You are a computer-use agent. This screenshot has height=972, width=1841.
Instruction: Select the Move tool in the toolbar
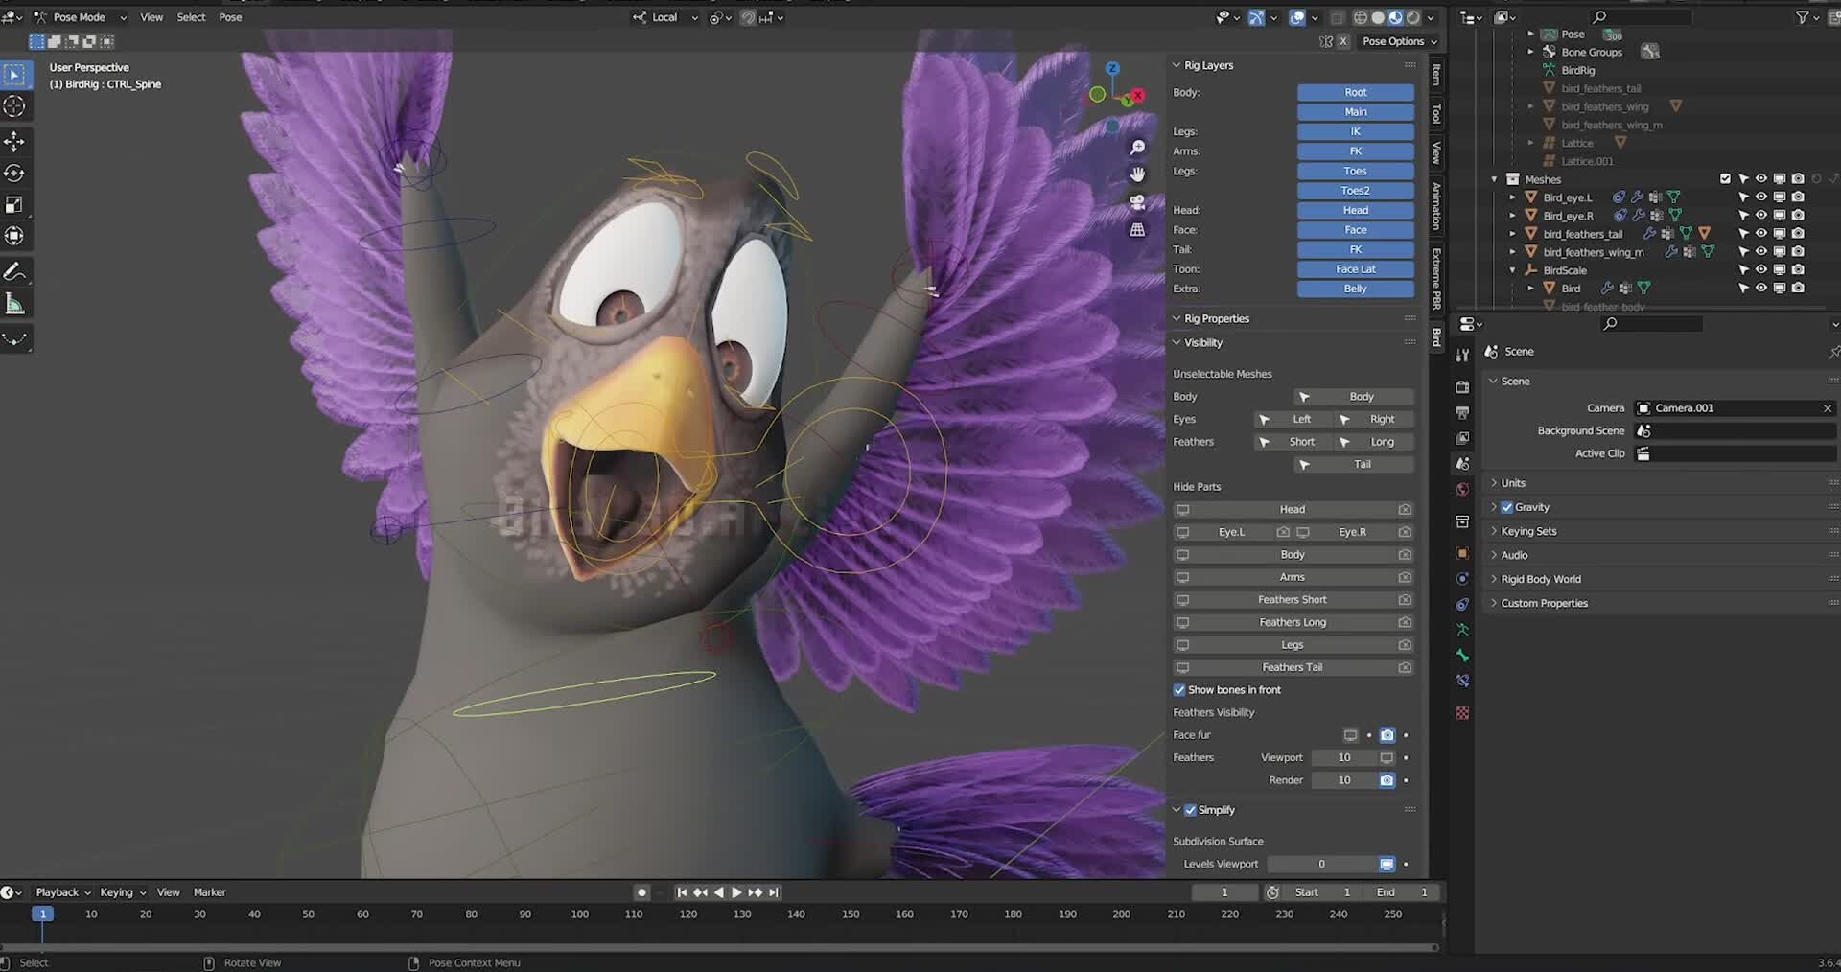tap(14, 142)
